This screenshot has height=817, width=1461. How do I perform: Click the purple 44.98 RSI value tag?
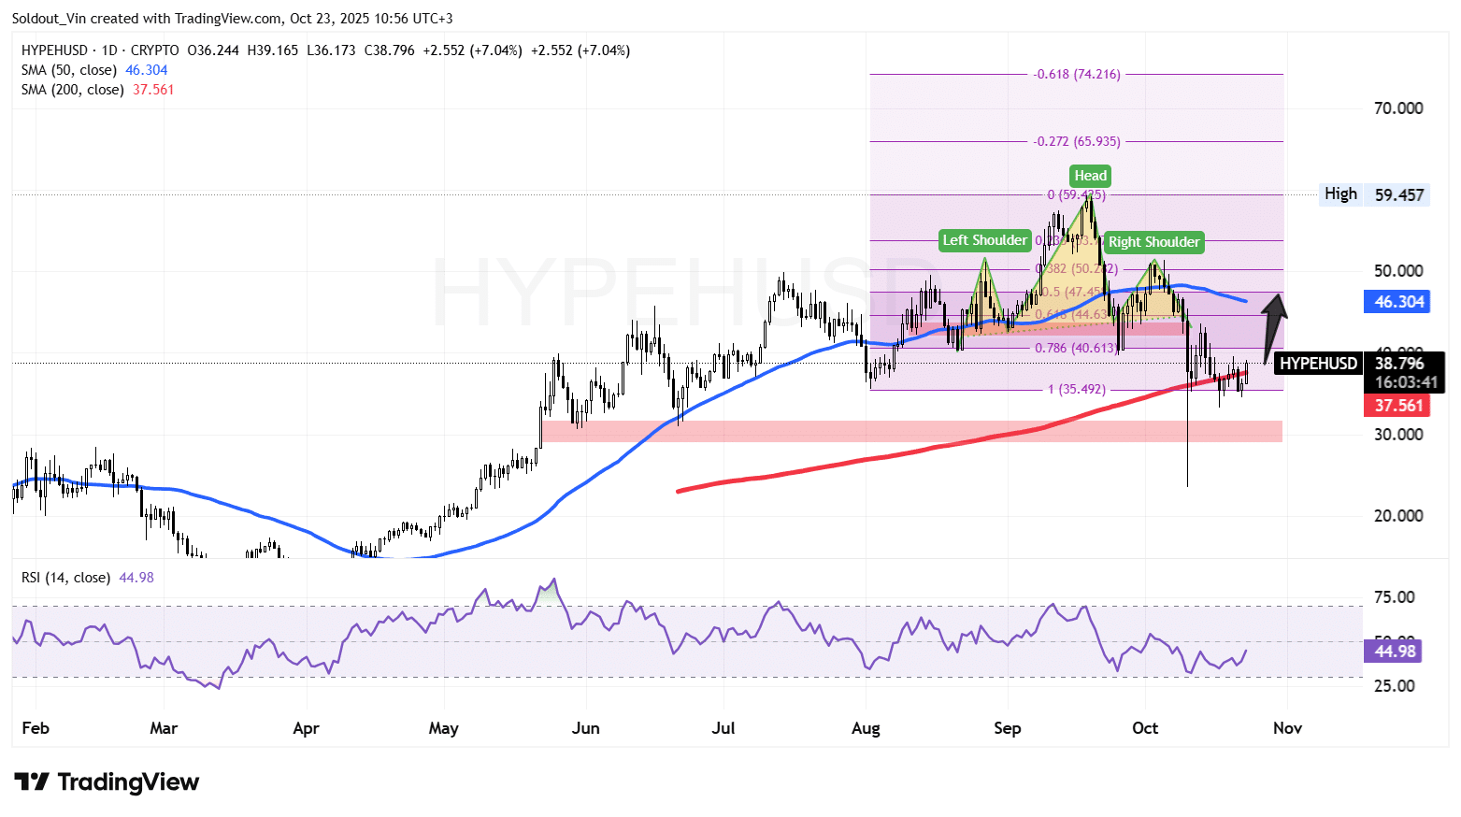pyautogui.click(x=1395, y=651)
